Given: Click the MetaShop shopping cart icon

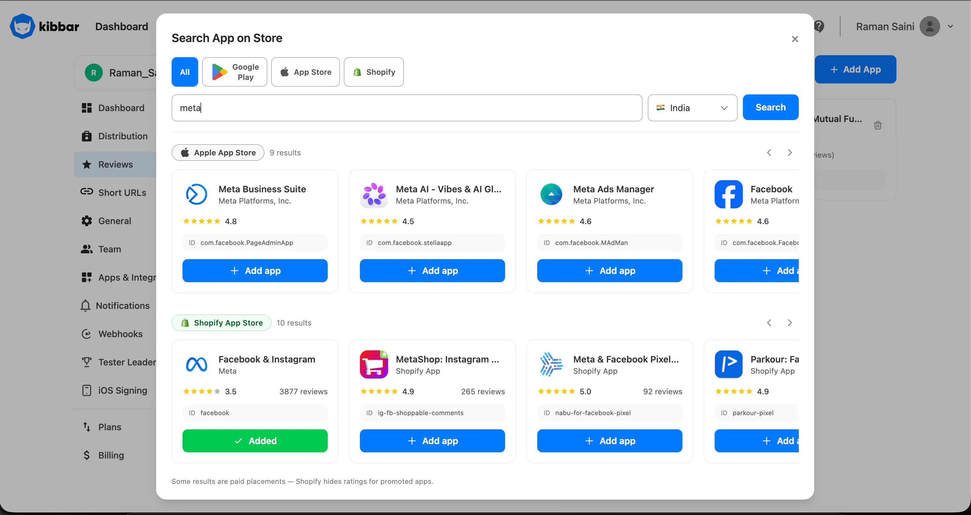Looking at the screenshot, I should (374, 364).
